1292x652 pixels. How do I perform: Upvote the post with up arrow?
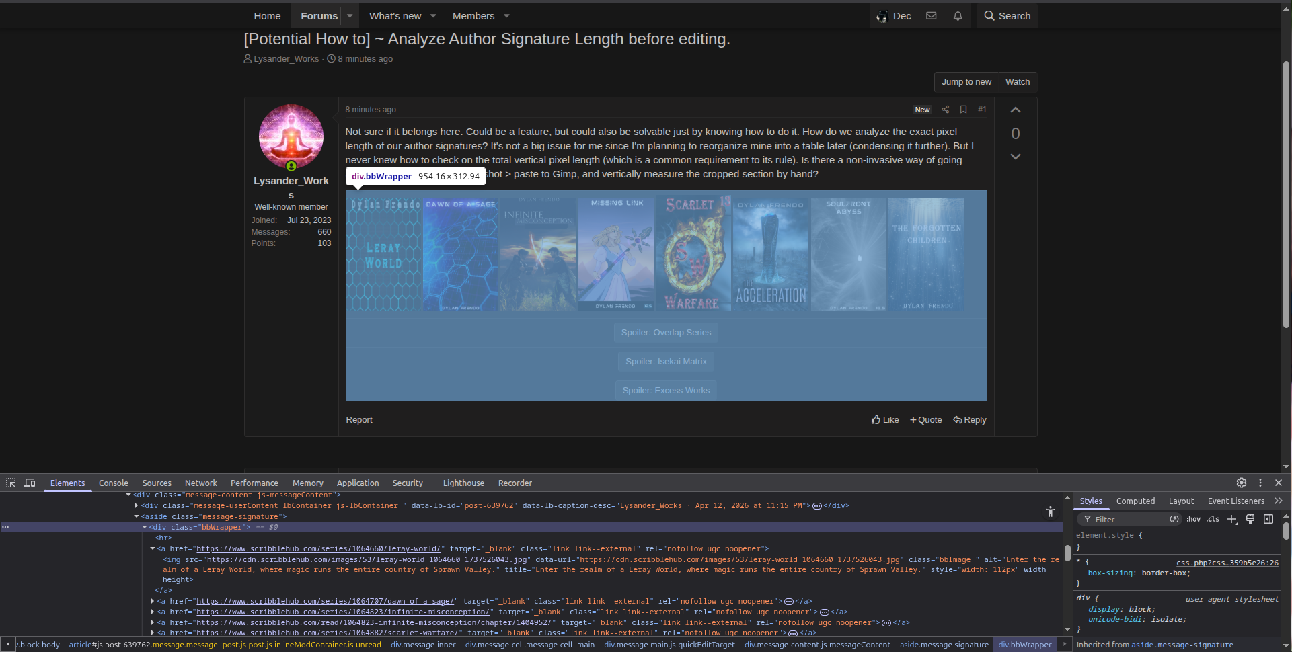[1016, 110]
